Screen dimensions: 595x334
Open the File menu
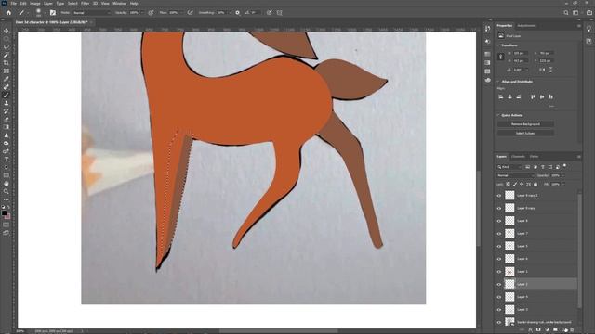(x=14, y=4)
